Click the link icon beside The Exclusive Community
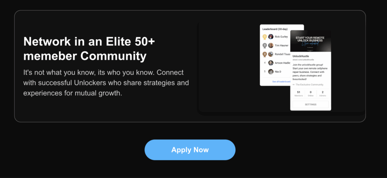This screenshot has height=178, width=387. click(x=294, y=85)
